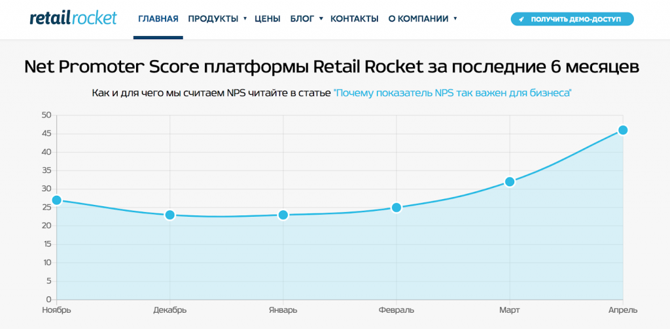670x329 pixels.
Task: Select the Апрель data point on the chart
Action: coord(623,130)
